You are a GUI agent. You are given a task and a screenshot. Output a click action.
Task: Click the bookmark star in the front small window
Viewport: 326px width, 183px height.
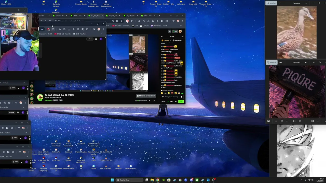pyautogui.click(x=42, y=29)
